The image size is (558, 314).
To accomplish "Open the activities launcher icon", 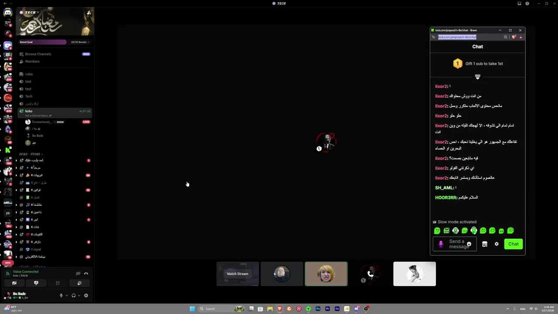I will pos(58,283).
